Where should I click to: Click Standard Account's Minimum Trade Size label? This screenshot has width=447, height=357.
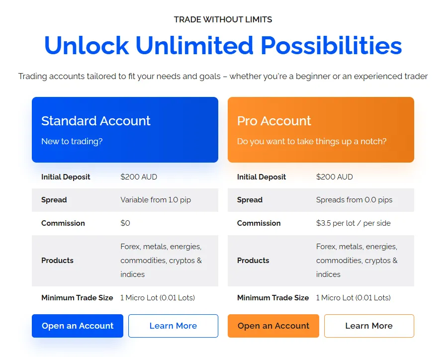[x=77, y=298]
